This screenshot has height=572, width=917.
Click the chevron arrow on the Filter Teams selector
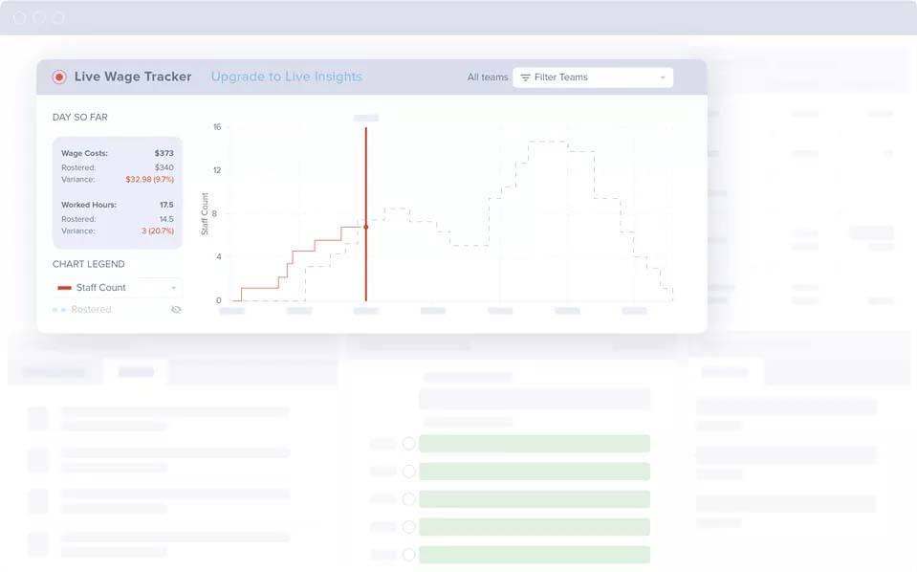pyautogui.click(x=663, y=77)
